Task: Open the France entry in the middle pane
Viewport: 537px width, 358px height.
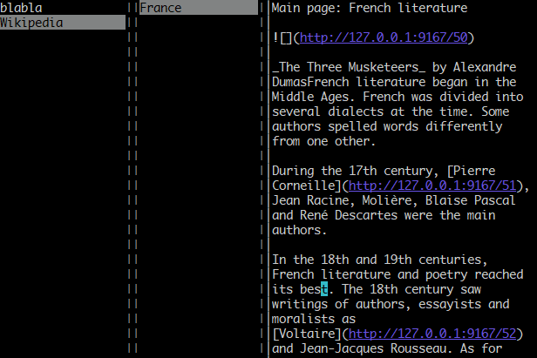Action: (x=160, y=8)
